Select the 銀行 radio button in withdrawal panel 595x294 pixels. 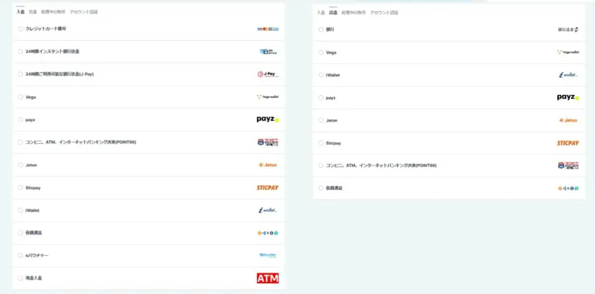tap(321, 30)
